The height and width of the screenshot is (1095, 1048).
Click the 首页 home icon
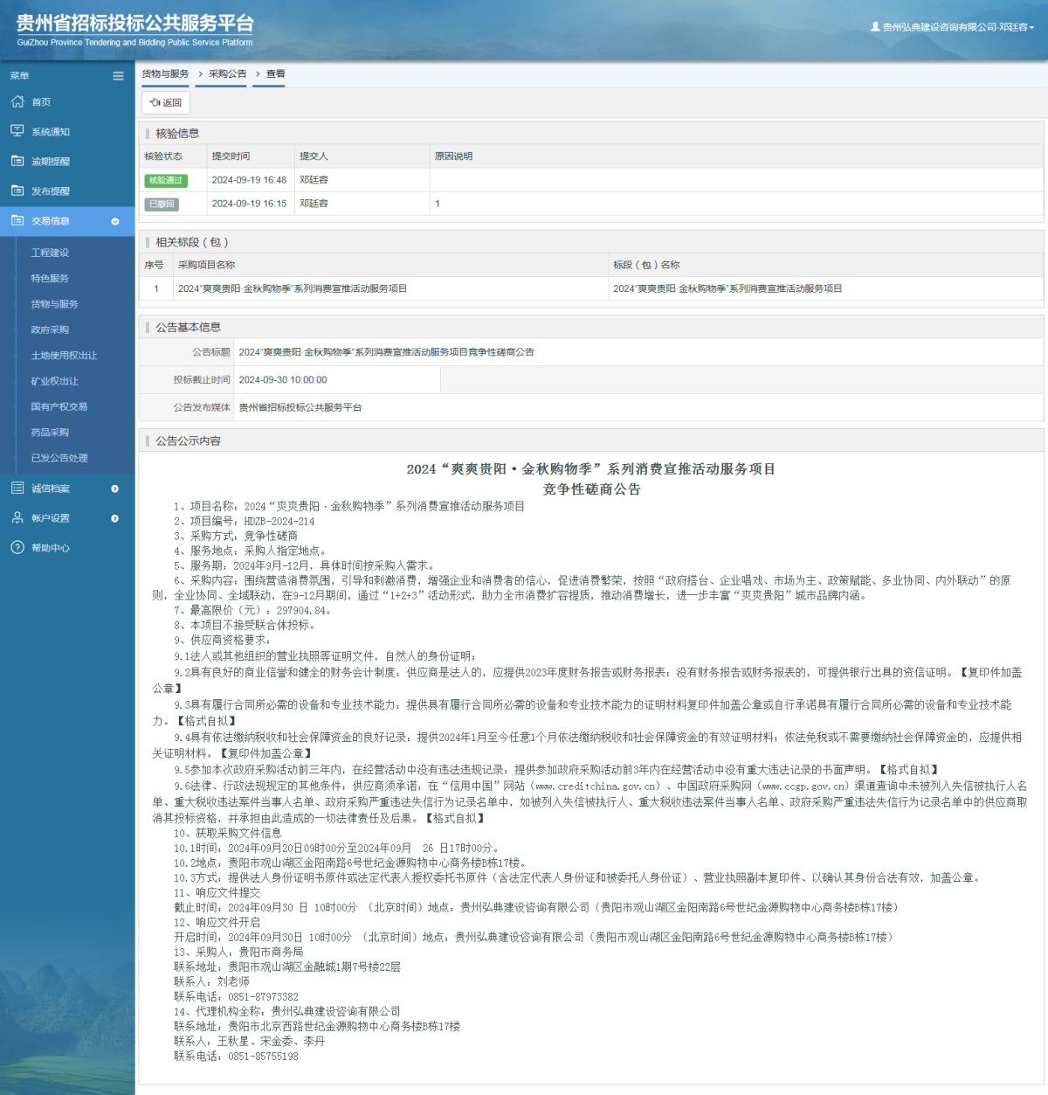click(17, 102)
